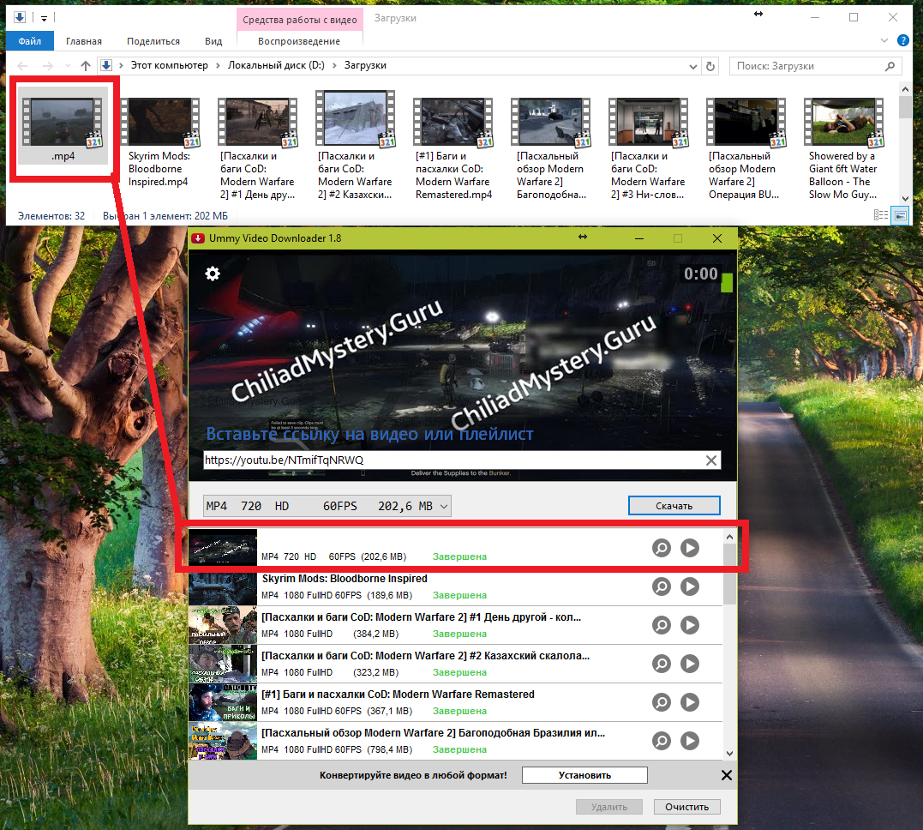Select the #3 Ни-слов... Modern Warfare 2 file
This screenshot has width=923, height=830.
(648, 148)
